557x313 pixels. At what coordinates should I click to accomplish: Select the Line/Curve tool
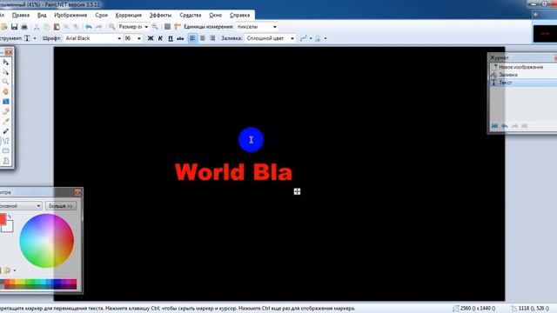tap(6, 141)
